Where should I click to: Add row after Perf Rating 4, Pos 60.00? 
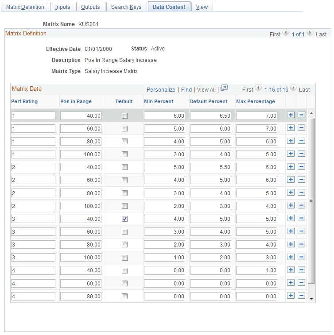point(291,283)
